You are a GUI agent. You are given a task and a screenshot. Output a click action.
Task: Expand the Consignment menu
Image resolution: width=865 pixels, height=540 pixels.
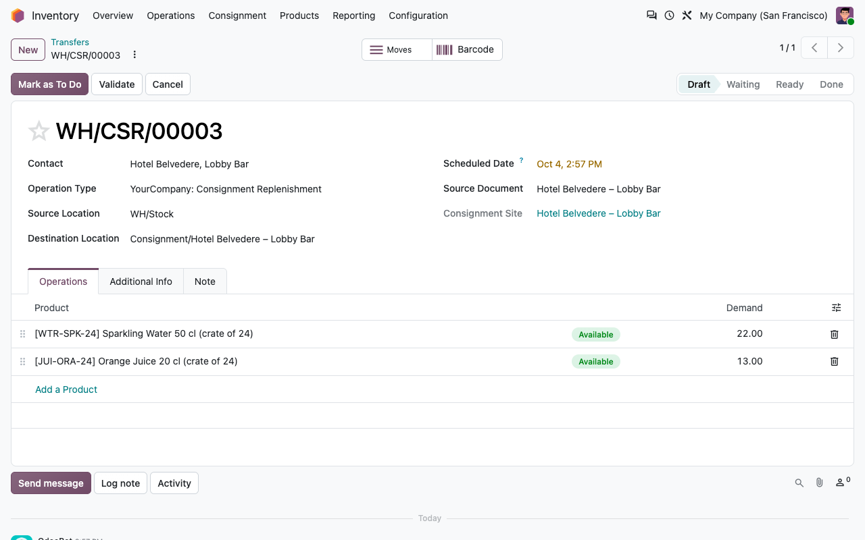click(237, 16)
